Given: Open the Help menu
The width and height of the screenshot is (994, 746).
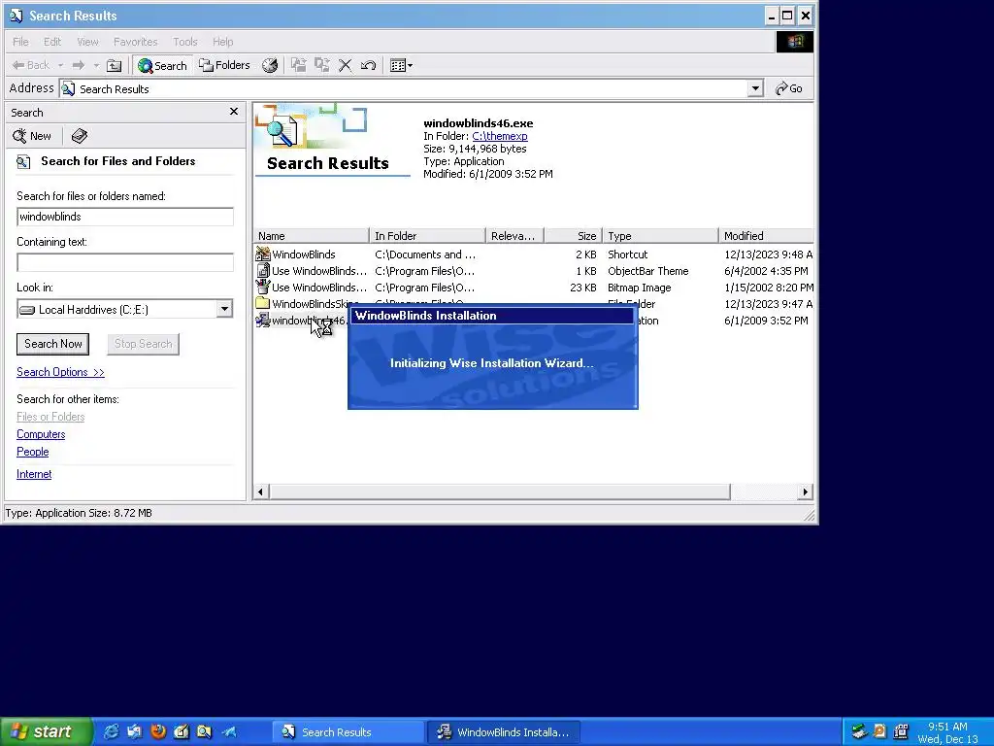Looking at the screenshot, I should pyautogui.click(x=222, y=42).
